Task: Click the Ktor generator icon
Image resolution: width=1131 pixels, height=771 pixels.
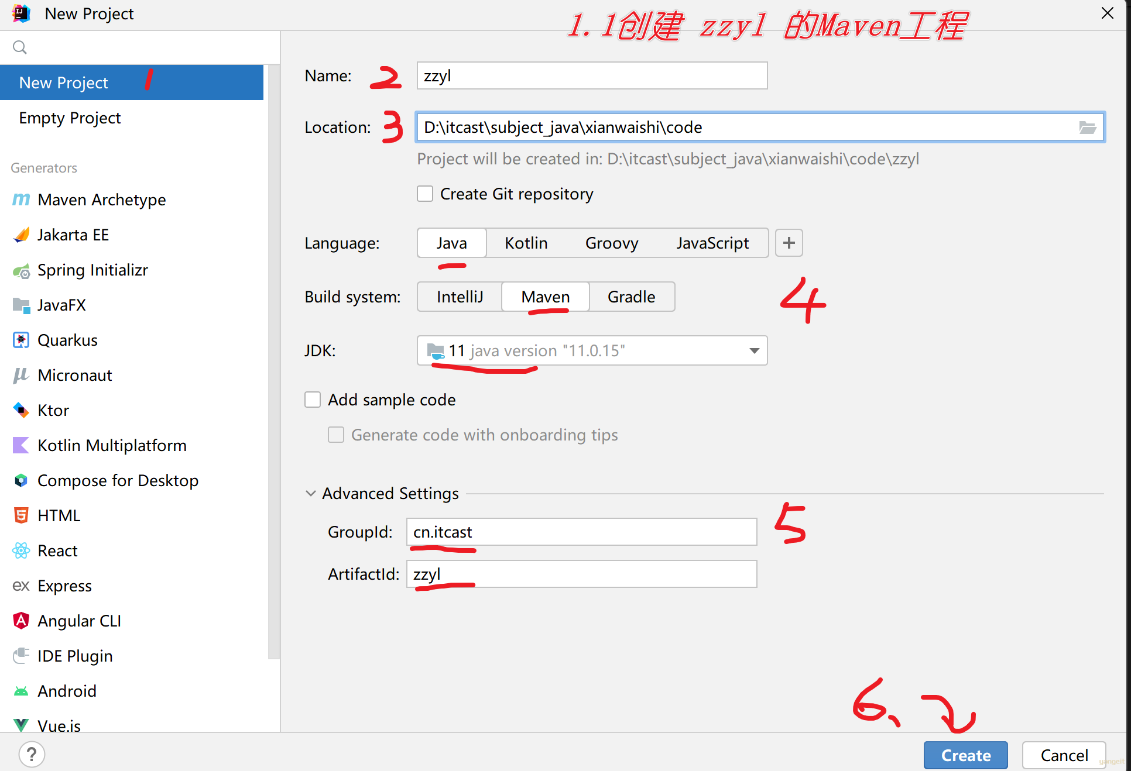Action: [21, 410]
